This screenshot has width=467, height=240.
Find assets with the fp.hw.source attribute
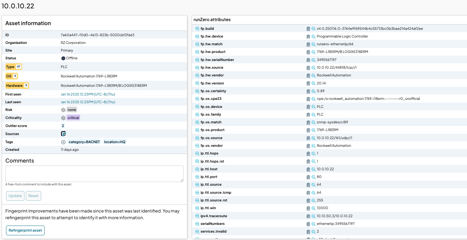click(197, 68)
